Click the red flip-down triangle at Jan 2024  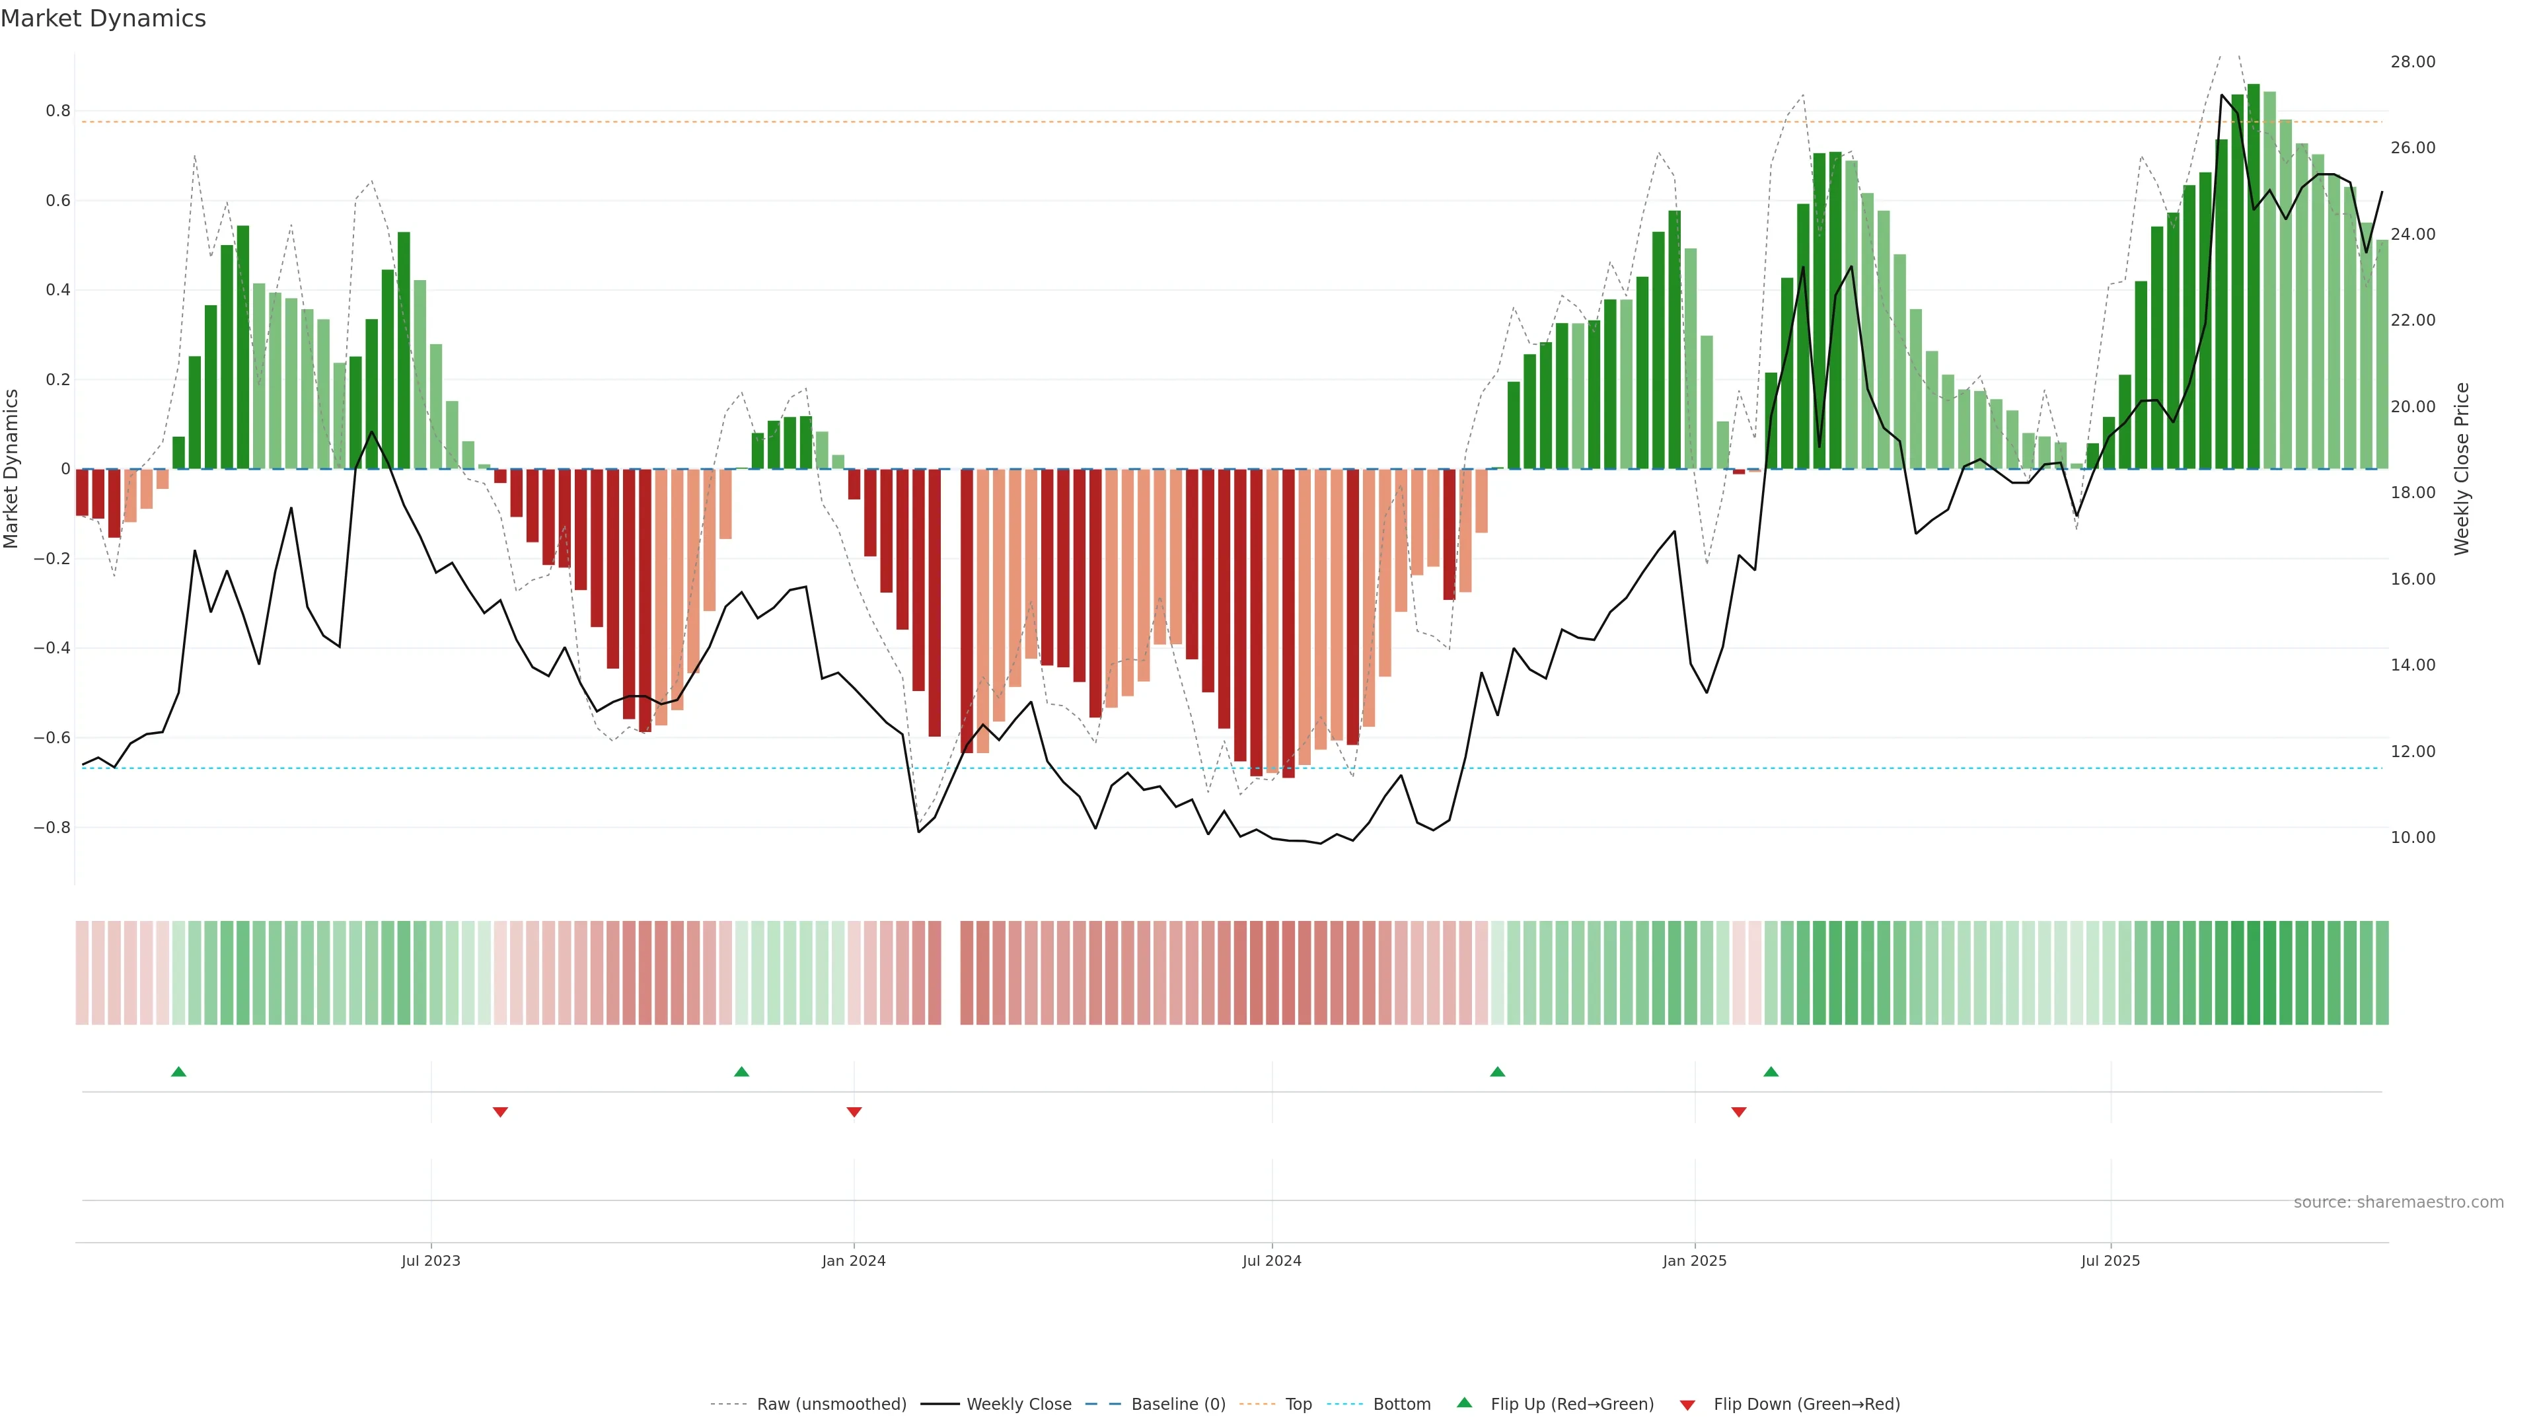[x=854, y=1112]
